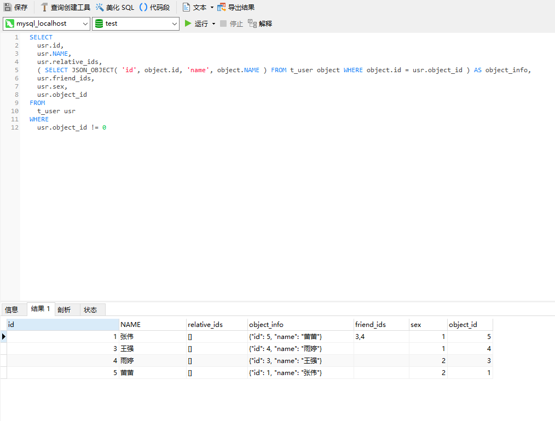Click the FROM keyword on line 9
Image resolution: width=555 pixels, height=421 pixels.
[37, 103]
